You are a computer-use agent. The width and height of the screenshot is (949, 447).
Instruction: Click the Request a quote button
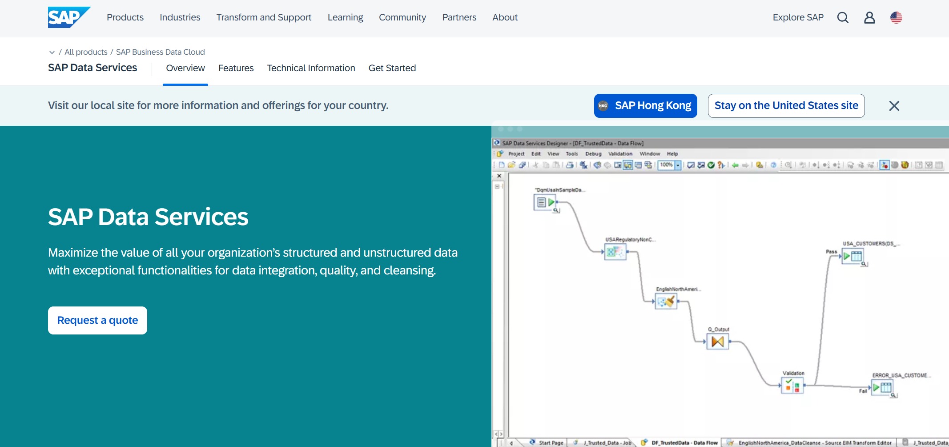[97, 320]
